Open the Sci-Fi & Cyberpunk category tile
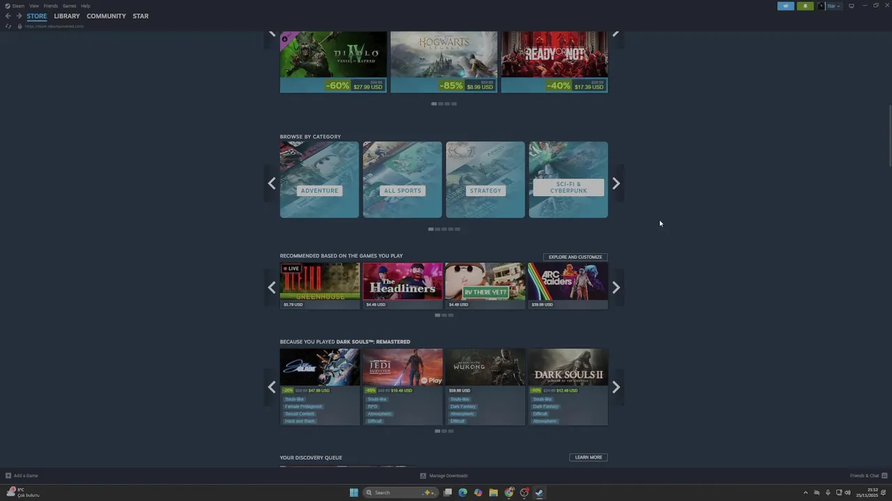The height and width of the screenshot is (501, 892). click(x=568, y=180)
